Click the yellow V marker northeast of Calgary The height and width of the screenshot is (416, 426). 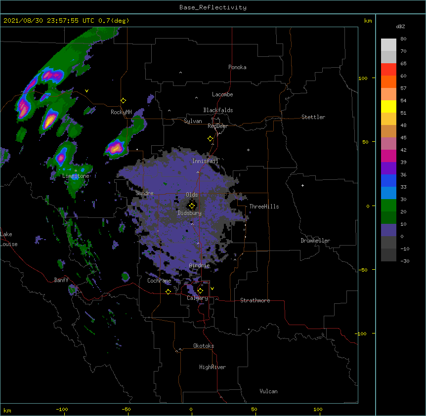click(212, 289)
